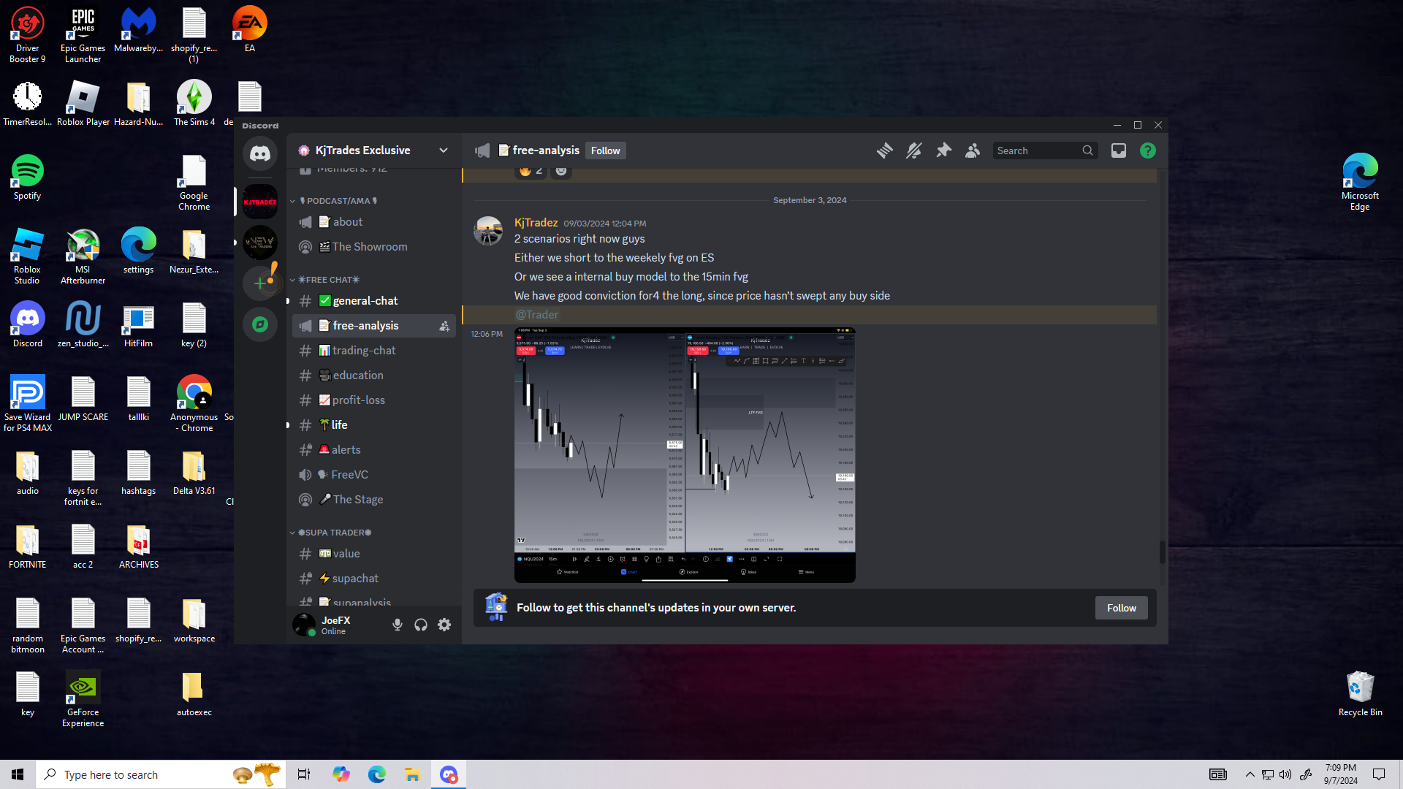Click the KjTradez username link
The image size is (1403, 789).
[536, 223]
